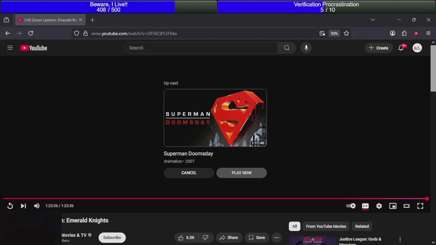
Task: Open the Firefox account icon
Action: (x=393, y=33)
